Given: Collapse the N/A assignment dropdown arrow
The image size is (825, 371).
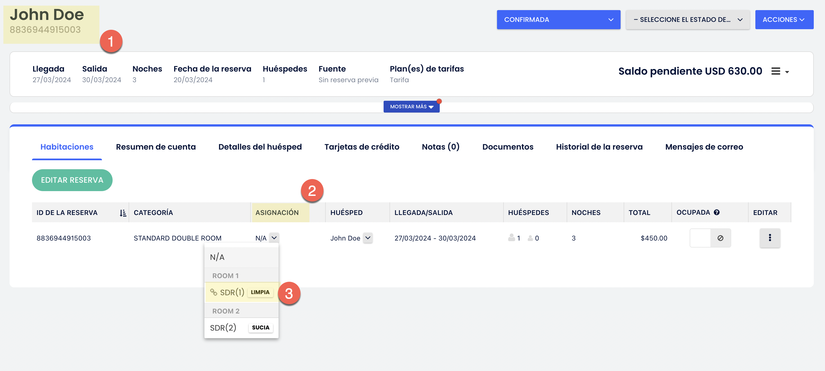Looking at the screenshot, I should pyautogui.click(x=274, y=238).
